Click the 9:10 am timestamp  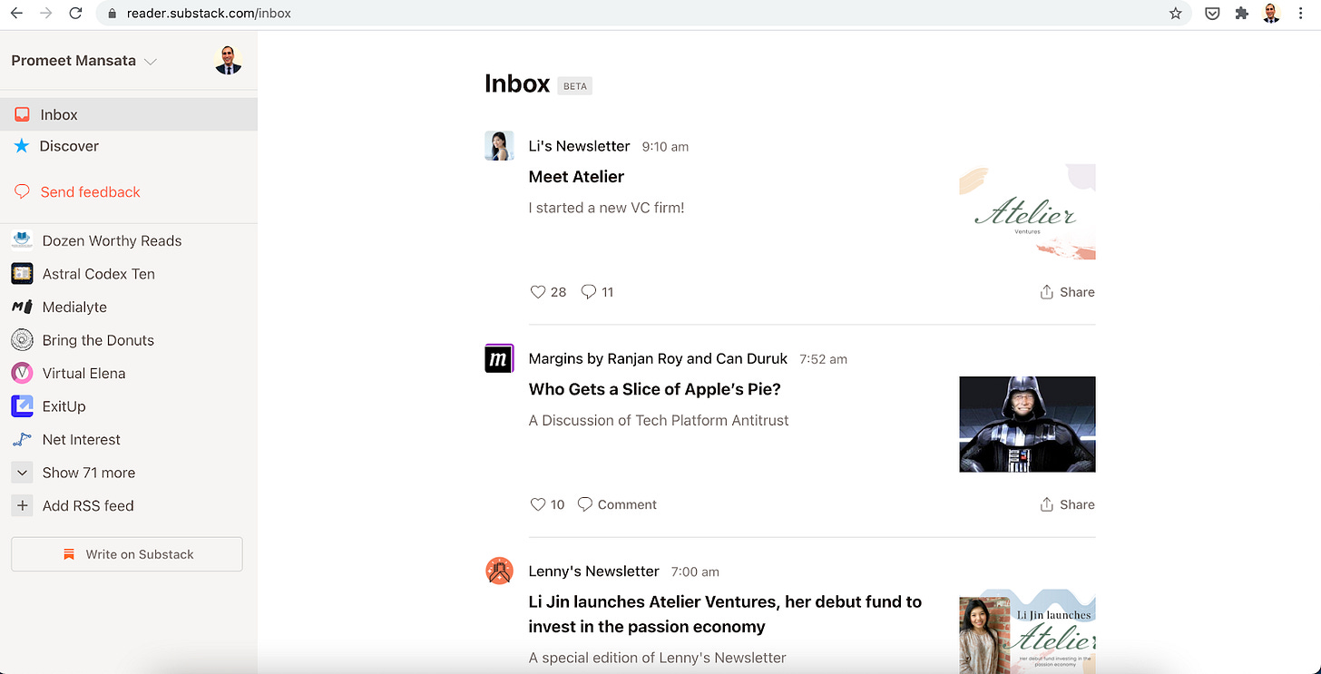[x=665, y=147]
